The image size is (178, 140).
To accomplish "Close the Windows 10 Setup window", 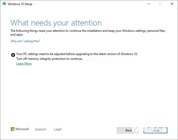I will coord(172,4).
